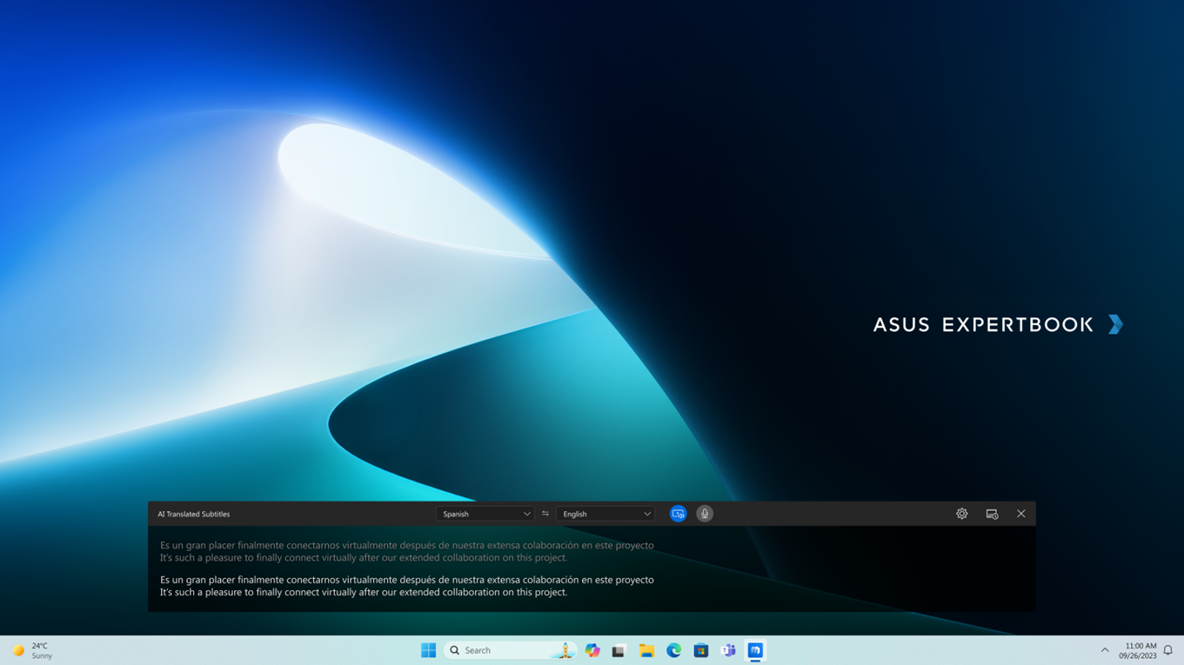Swap the source and target languages
Screen dimensions: 1184x665
click(x=545, y=514)
